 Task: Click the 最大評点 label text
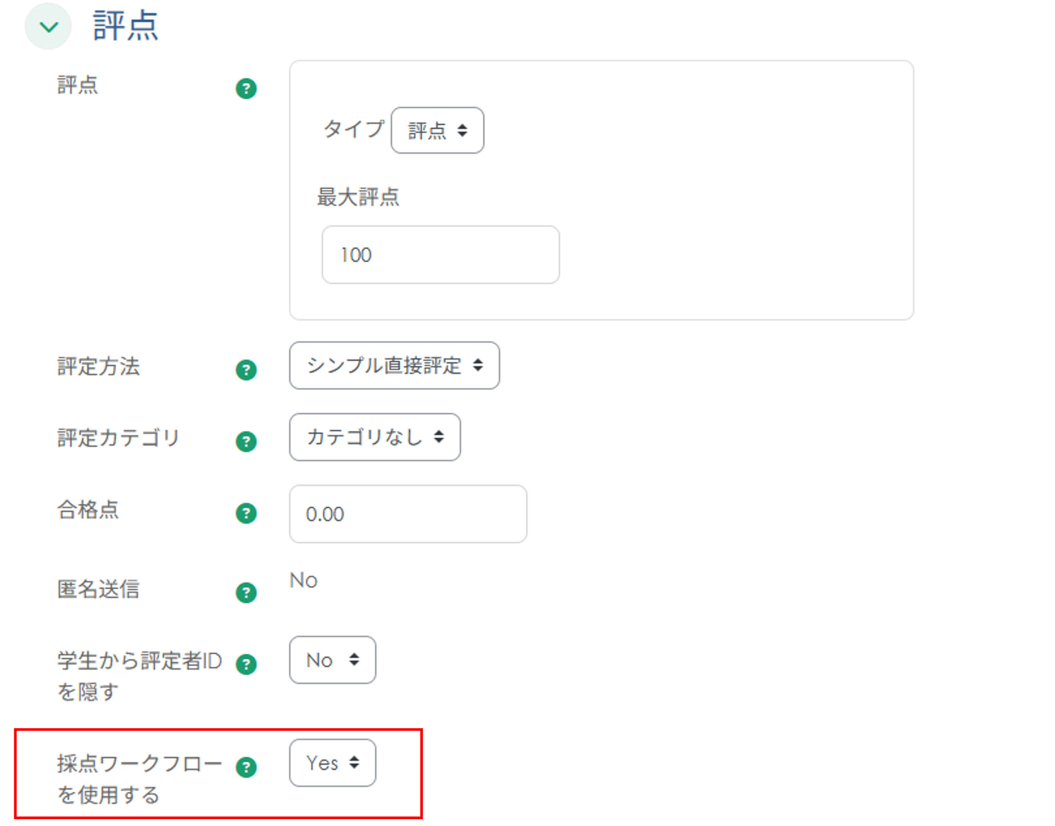[x=358, y=197]
